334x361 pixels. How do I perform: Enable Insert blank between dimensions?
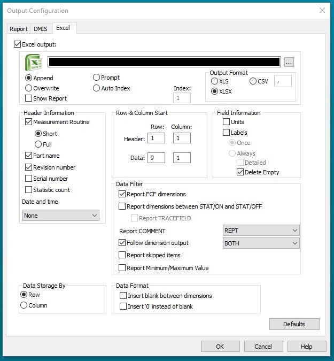click(x=123, y=296)
